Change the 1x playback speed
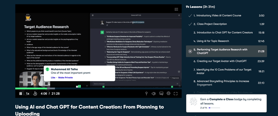 (x=28, y=94)
